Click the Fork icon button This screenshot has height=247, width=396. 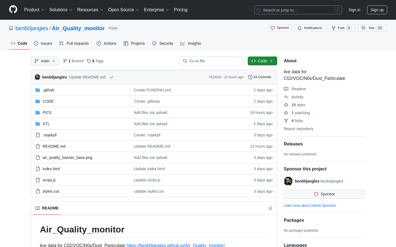click(334, 28)
